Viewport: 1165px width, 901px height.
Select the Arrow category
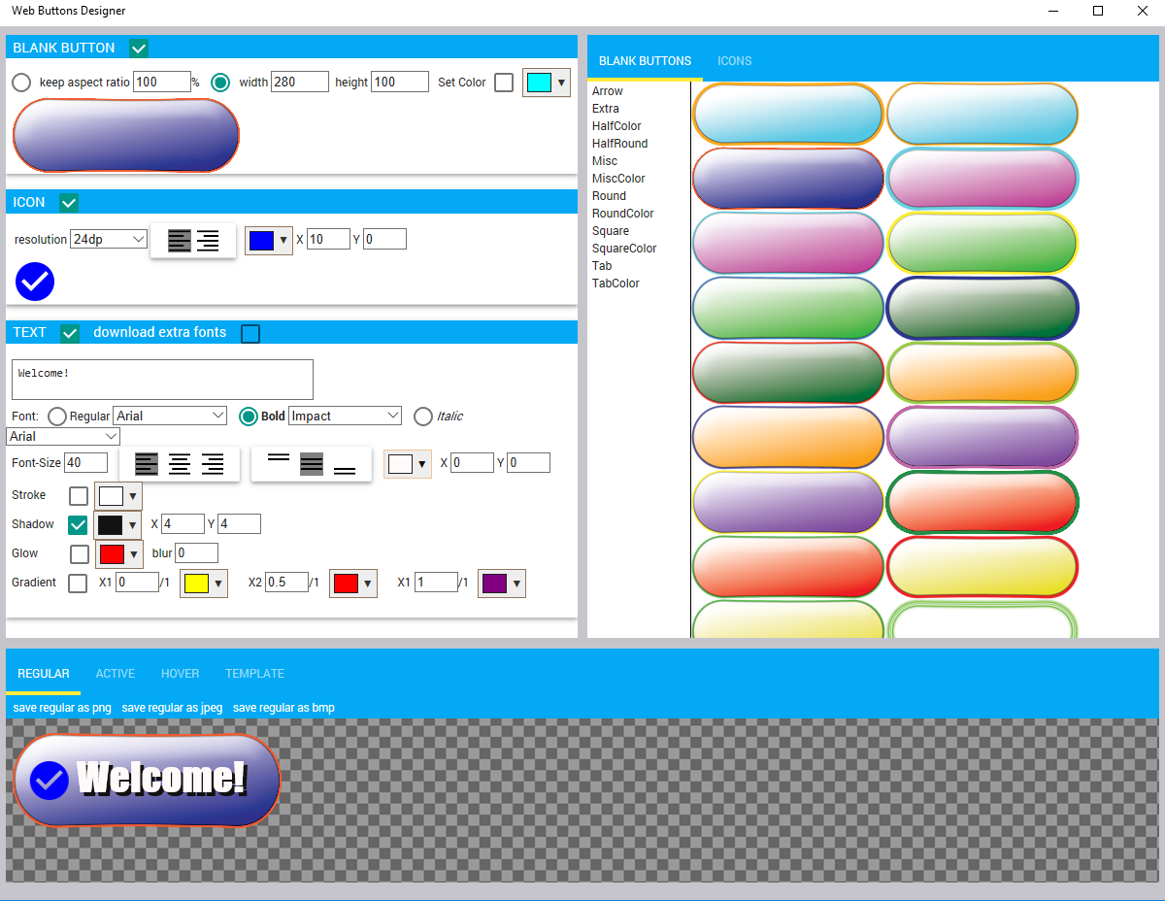click(x=608, y=91)
